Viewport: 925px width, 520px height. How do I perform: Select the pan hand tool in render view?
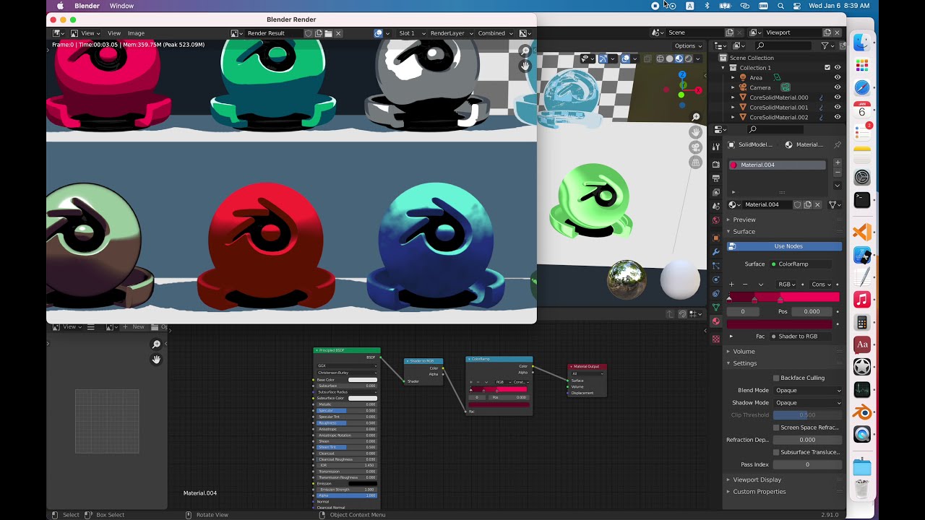(x=525, y=66)
